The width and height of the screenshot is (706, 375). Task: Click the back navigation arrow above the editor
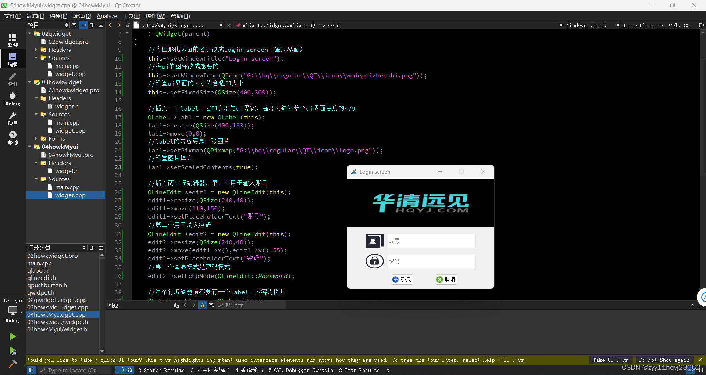(110, 25)
